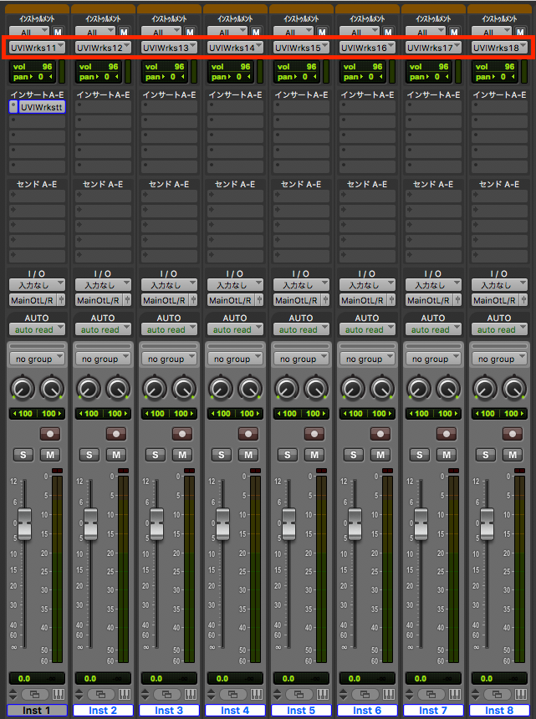536x719 pixels.
Task: Click the first empty send slot on Inst 1
Action: [x=37, y=196]
